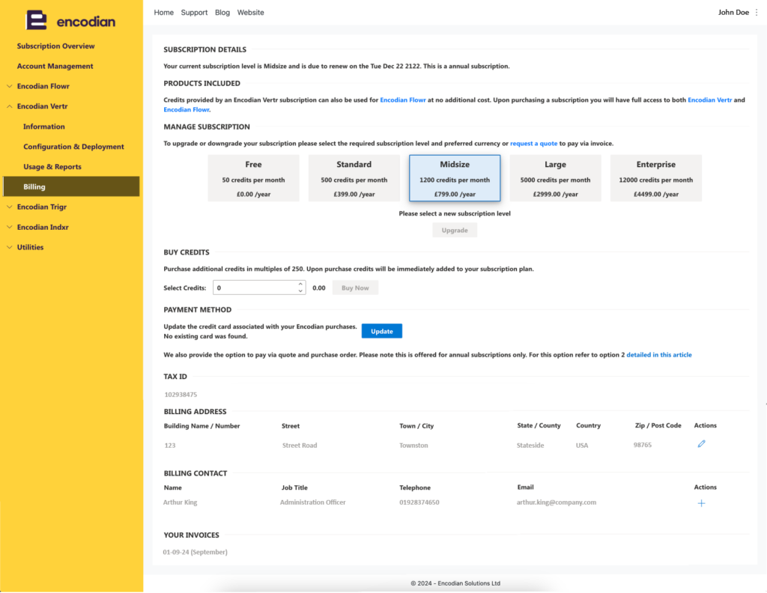Click inside the Select Credits field
Image resolution: width=767 pixels, height=593 pixels.
[255, 287]
